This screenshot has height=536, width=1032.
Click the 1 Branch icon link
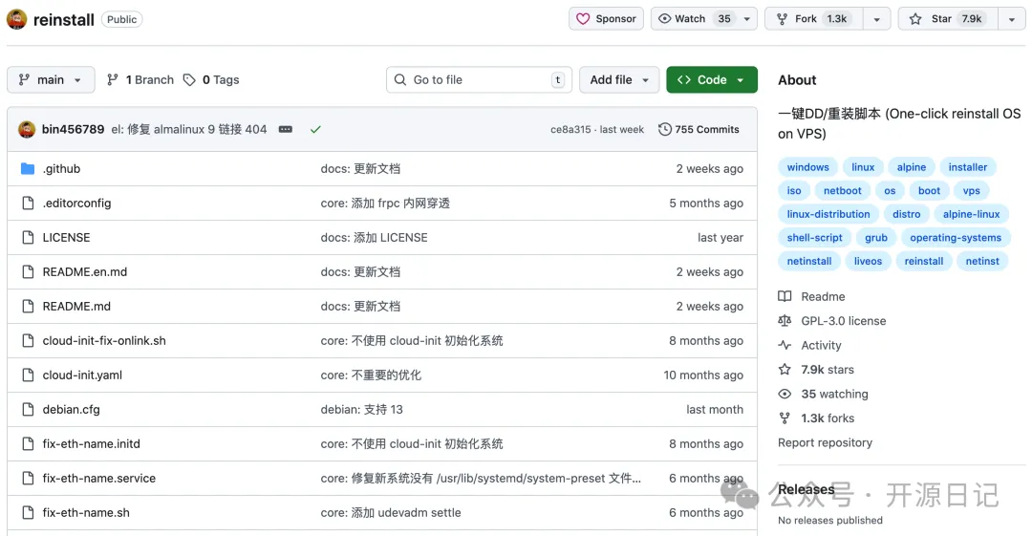pos(113,80)
